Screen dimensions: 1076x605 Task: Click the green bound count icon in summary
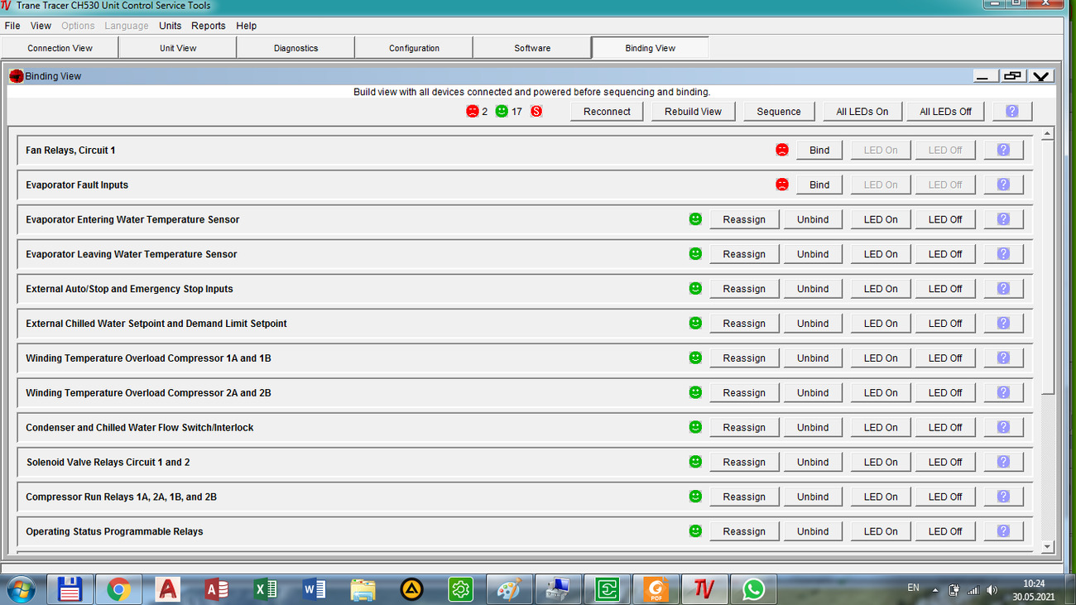tap(502, 111)
